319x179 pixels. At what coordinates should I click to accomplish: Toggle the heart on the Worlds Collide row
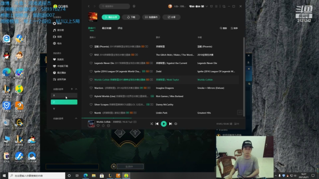pyautogui.click(x=91, y=80)
